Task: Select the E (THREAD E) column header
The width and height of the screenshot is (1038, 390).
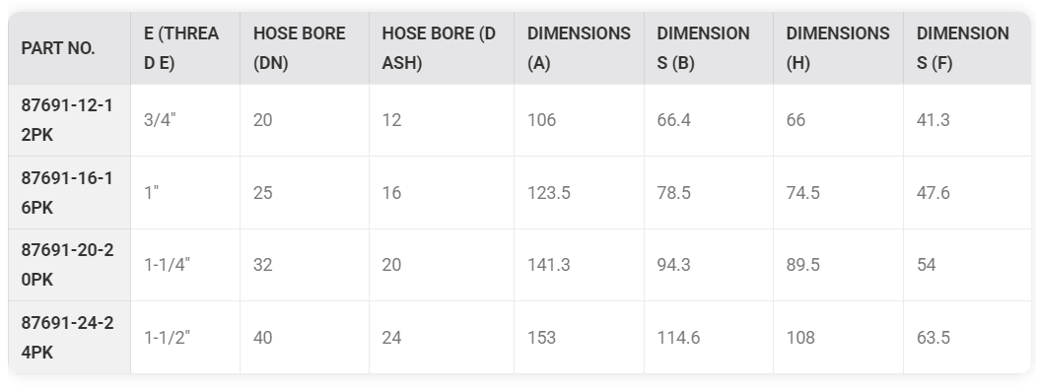Action: [x=181, y=48]
